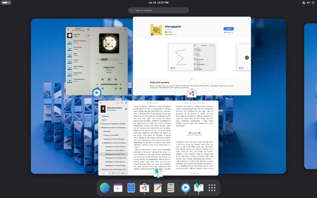Click the low volume speaker icon

click(x=97, y=84)
